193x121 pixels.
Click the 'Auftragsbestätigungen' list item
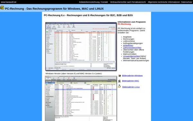[x=133, y=43]
